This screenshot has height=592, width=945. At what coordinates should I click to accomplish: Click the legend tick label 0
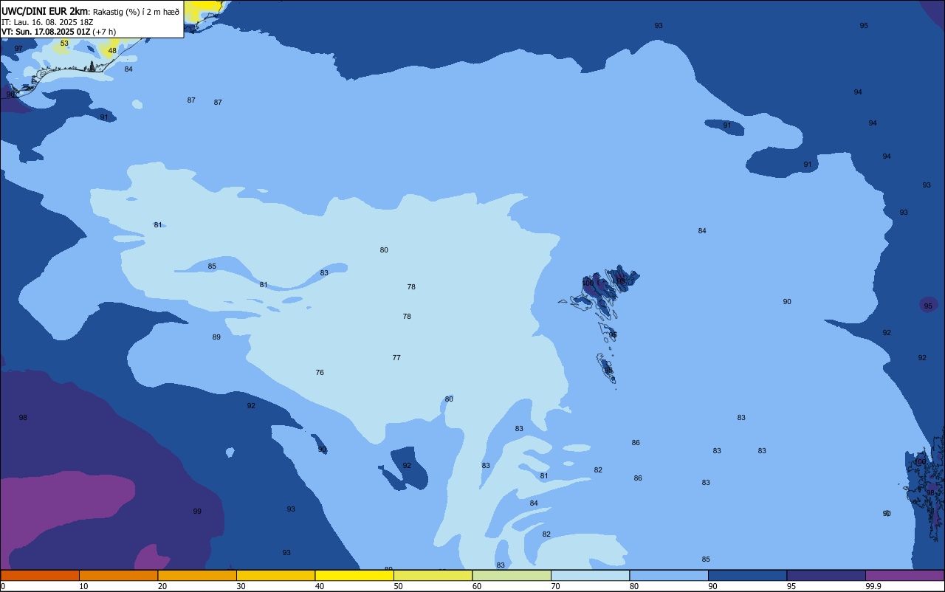(4, 586)
